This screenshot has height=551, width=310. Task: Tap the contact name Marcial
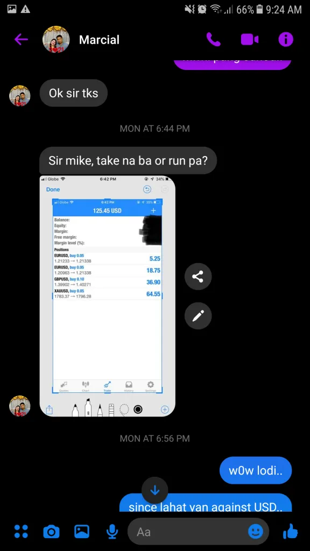coord(99,40)
